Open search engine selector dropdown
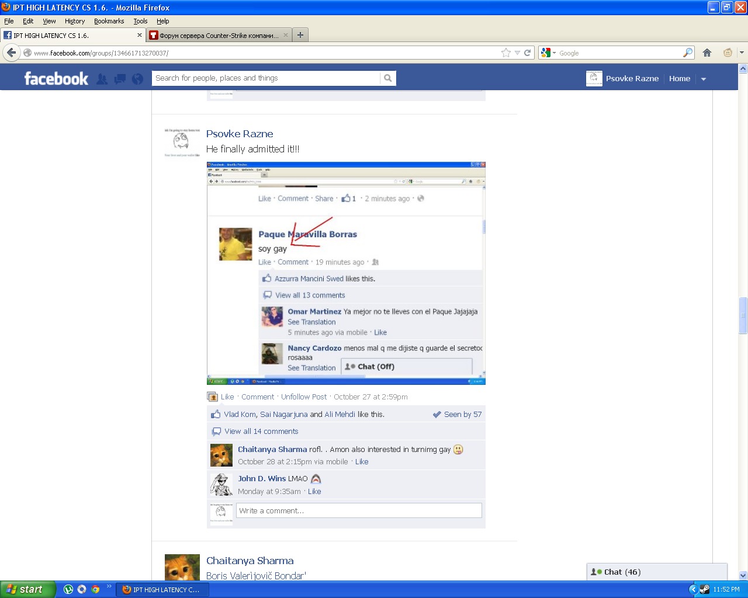748x598 pixels. pos(548,53)
